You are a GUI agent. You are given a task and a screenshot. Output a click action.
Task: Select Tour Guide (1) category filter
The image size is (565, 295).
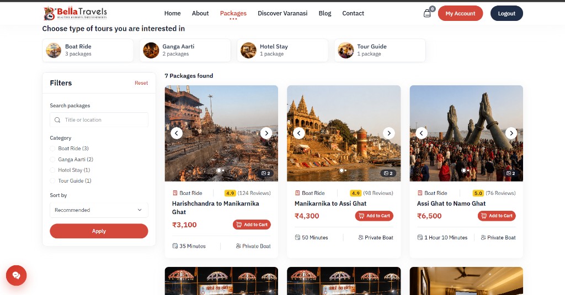pos(52,181)
